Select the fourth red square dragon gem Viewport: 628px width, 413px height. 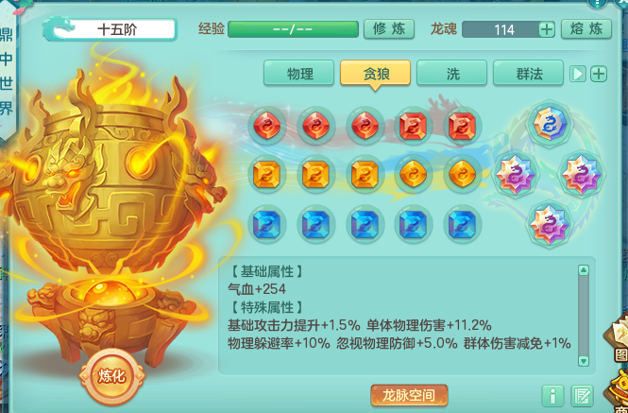pos(414,126)
